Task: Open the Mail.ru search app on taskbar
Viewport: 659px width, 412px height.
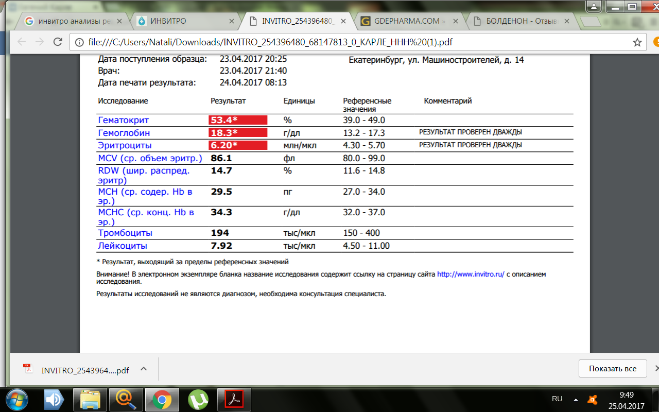Action: pos(125,399)
